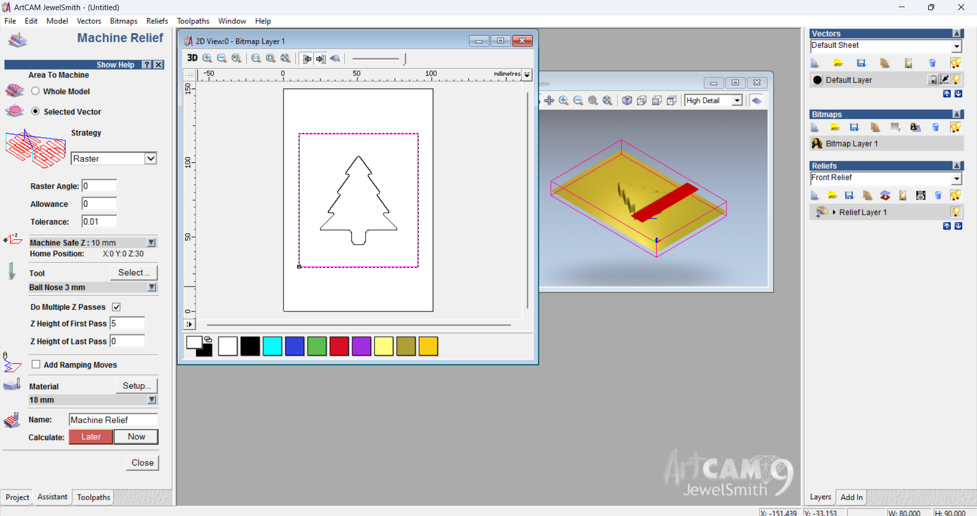
Task: Open ruler units millimetres dropdown
Action: pos(527,74)
